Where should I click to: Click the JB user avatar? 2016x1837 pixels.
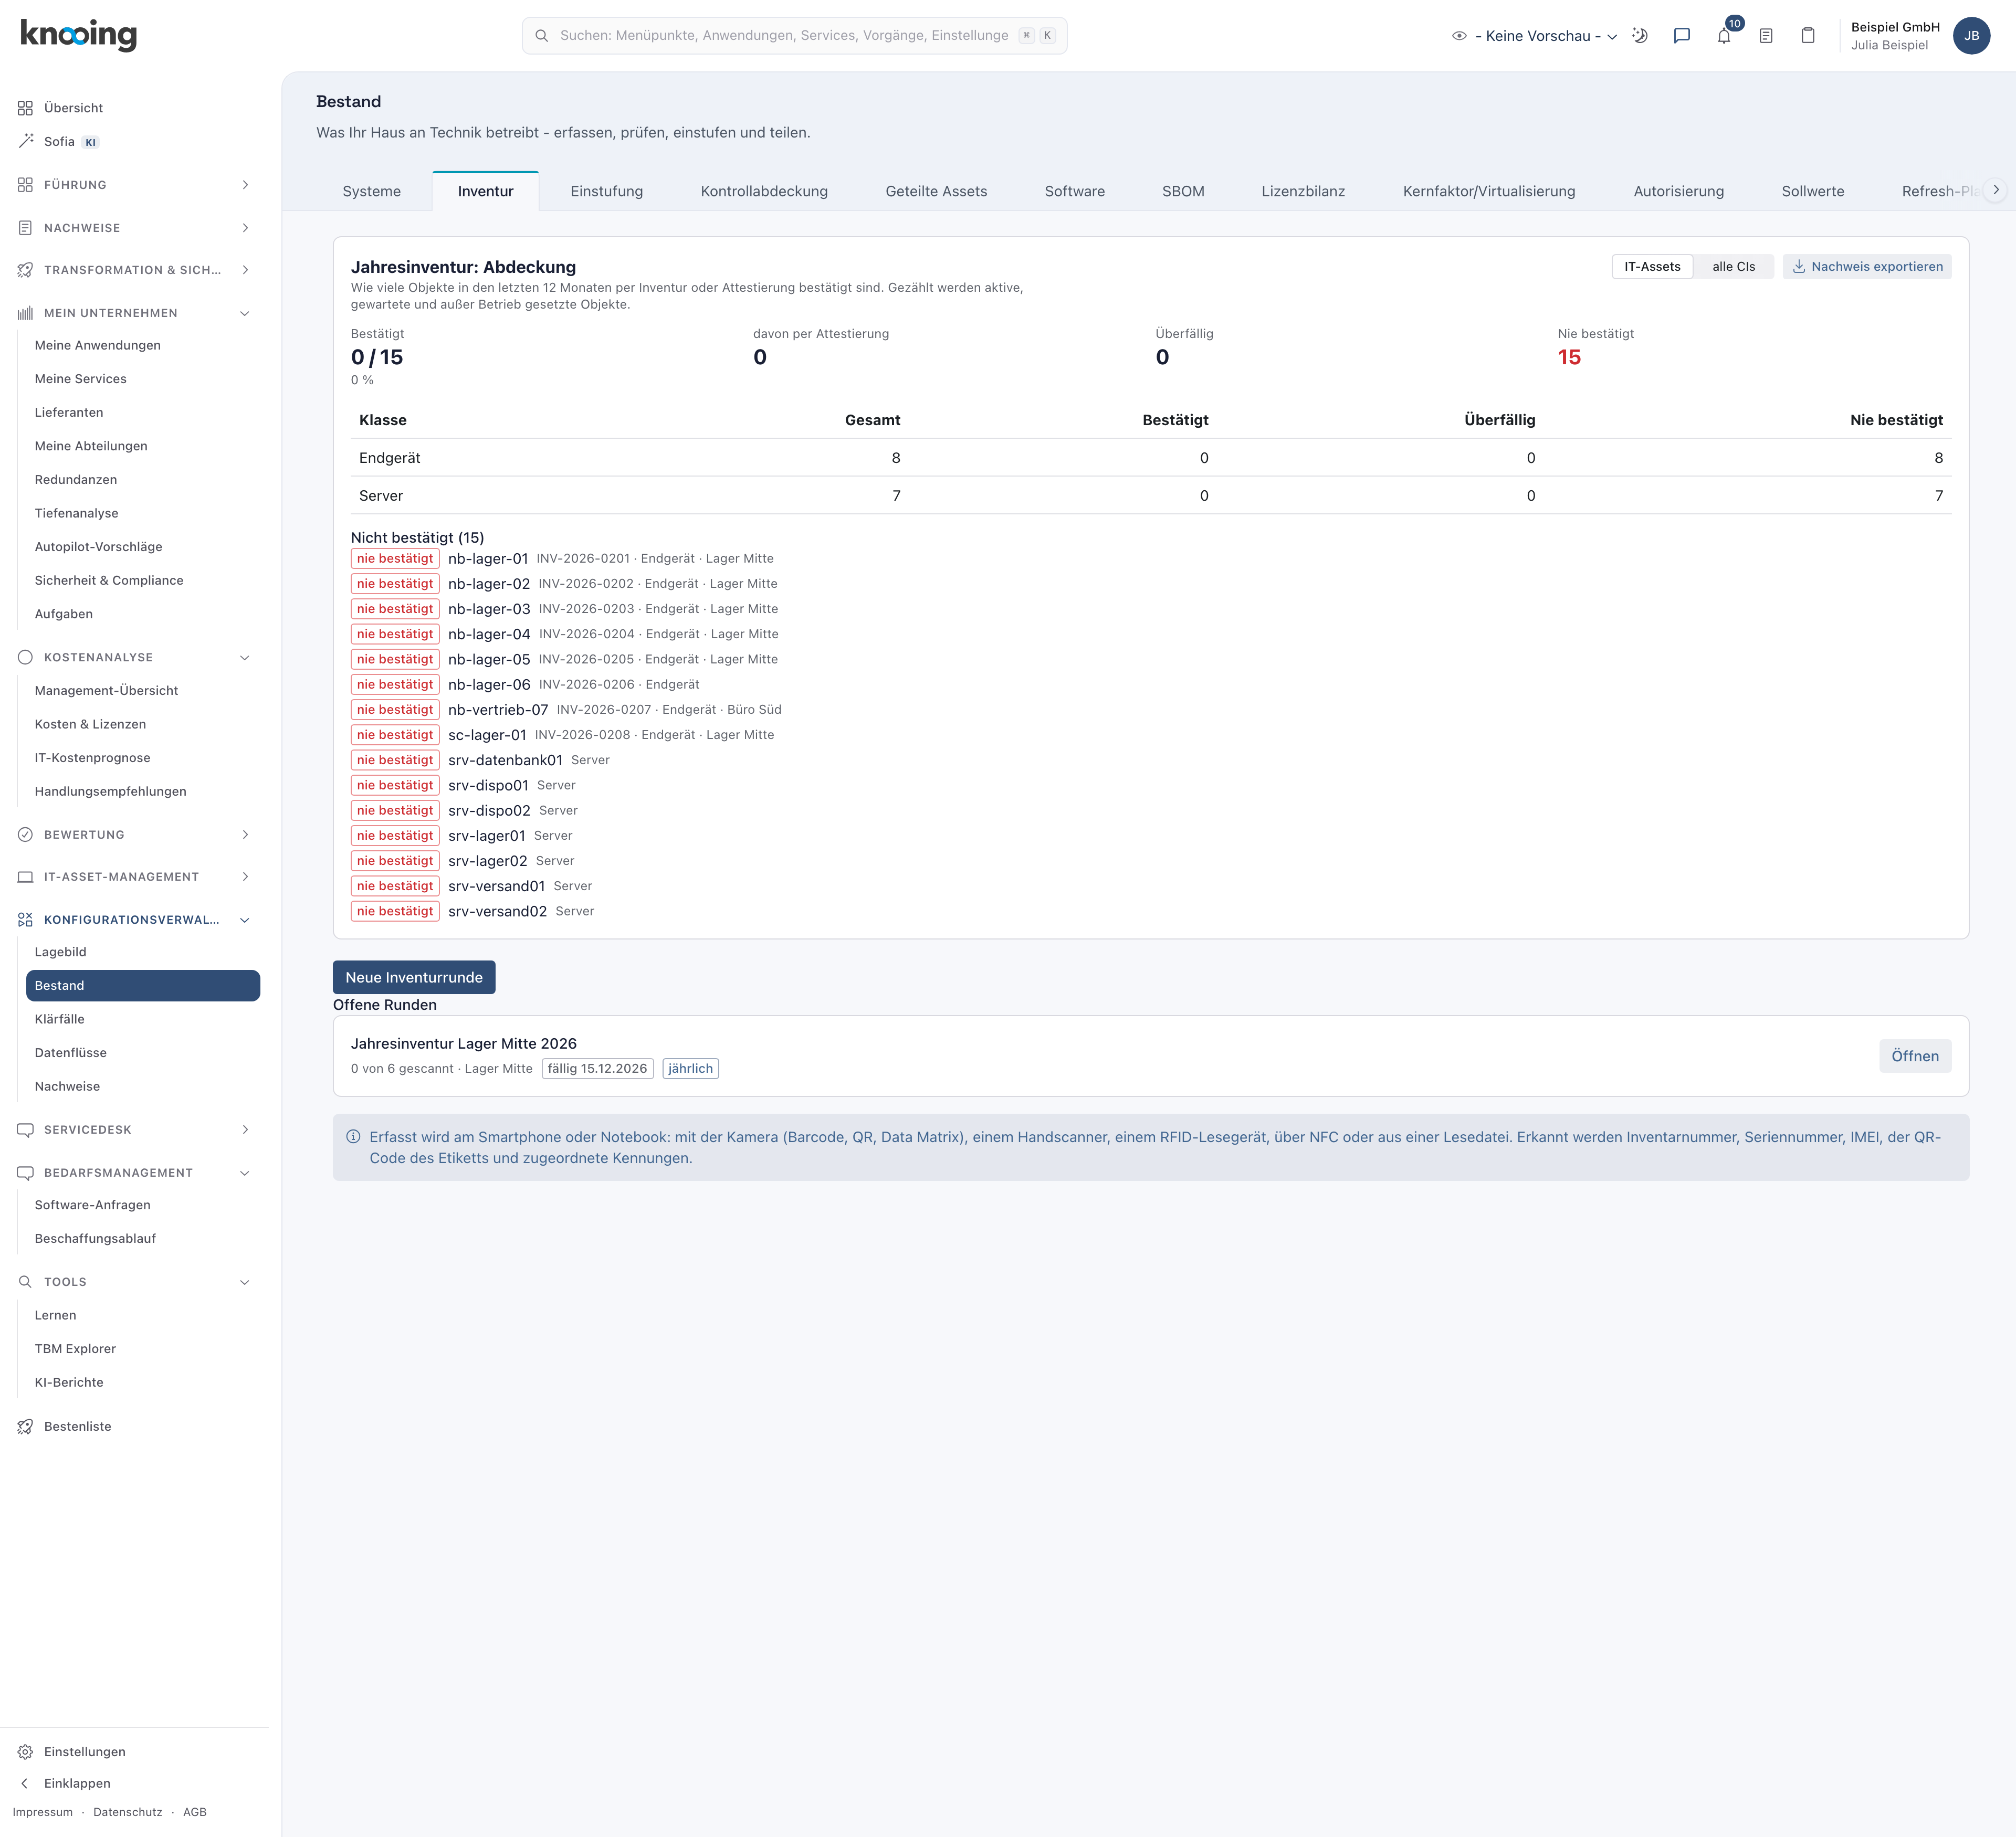[1971, 36]
